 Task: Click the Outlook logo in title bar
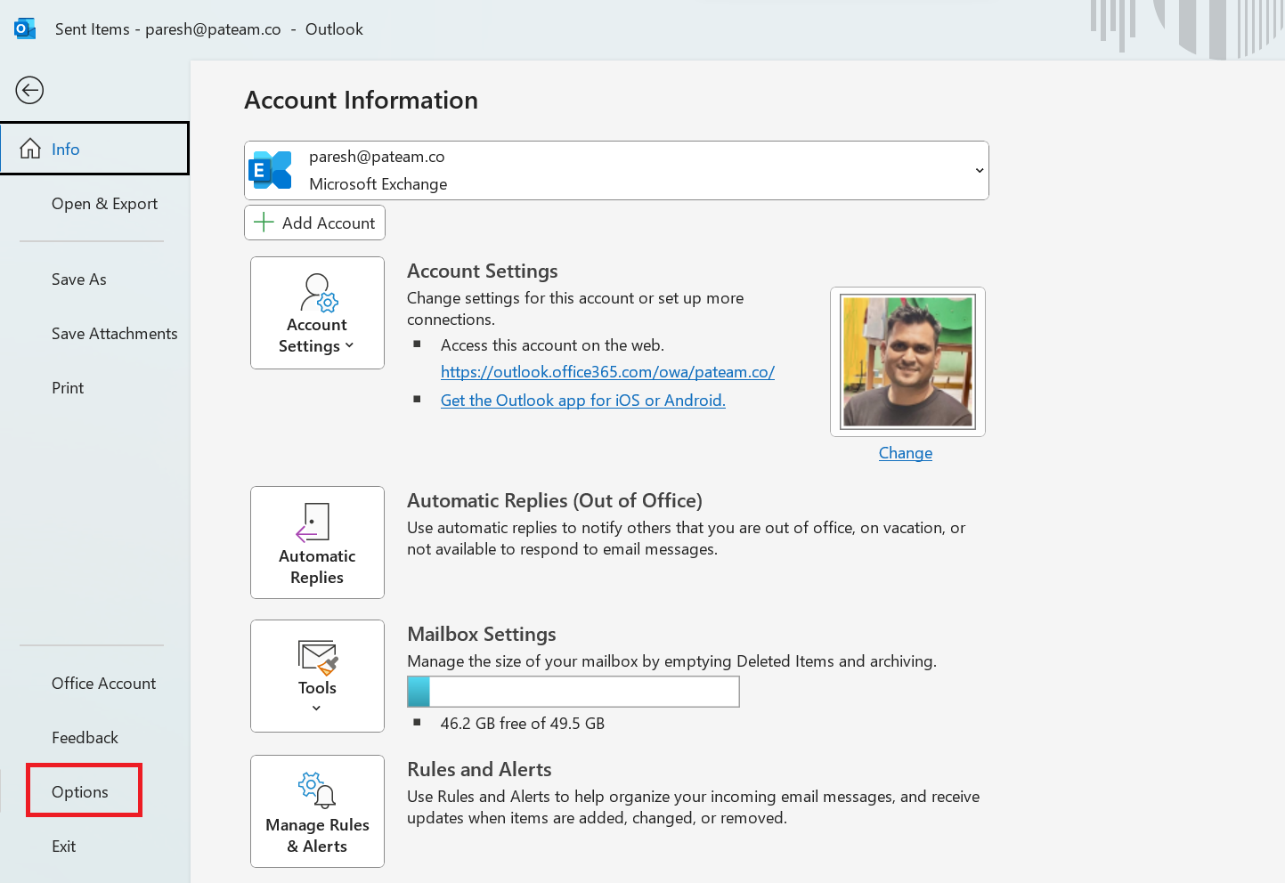pos(25,28)
